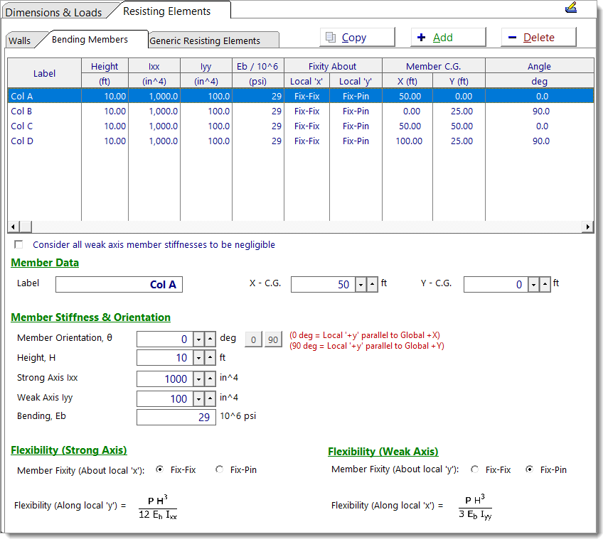Click the Flexibility (Strong Axis) heading
608x544 pixels.
pyautogui.click(x=69, y=450)
